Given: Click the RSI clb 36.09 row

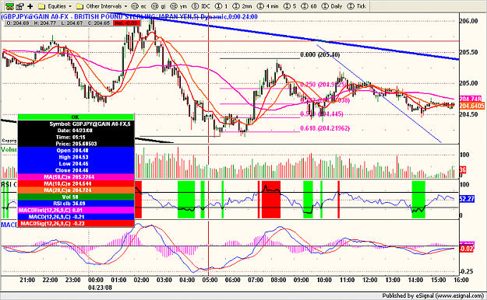Looking at the screenshot, I should [x=76, y=204].
